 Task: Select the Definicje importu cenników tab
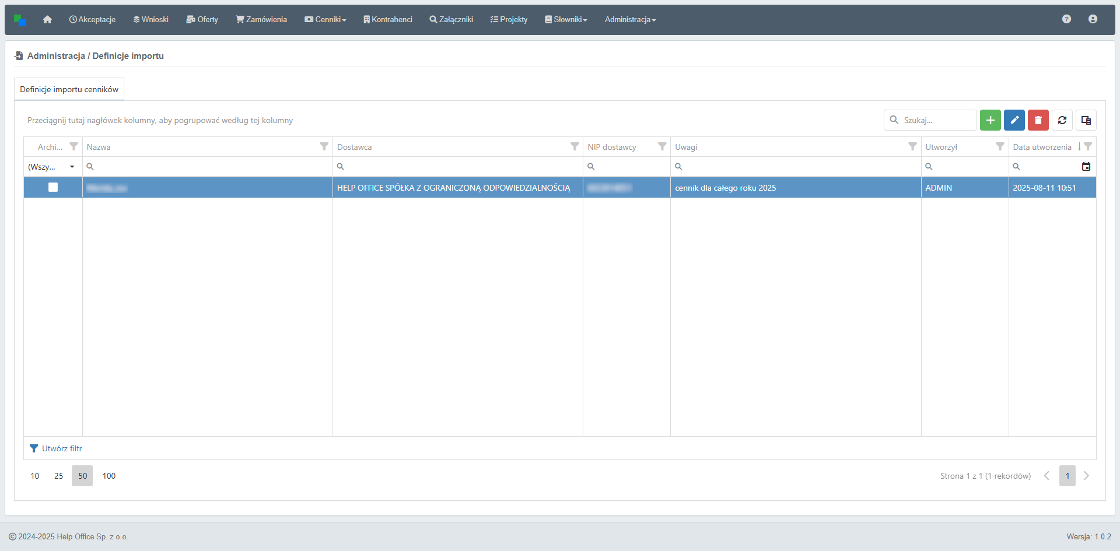(69, 89)
